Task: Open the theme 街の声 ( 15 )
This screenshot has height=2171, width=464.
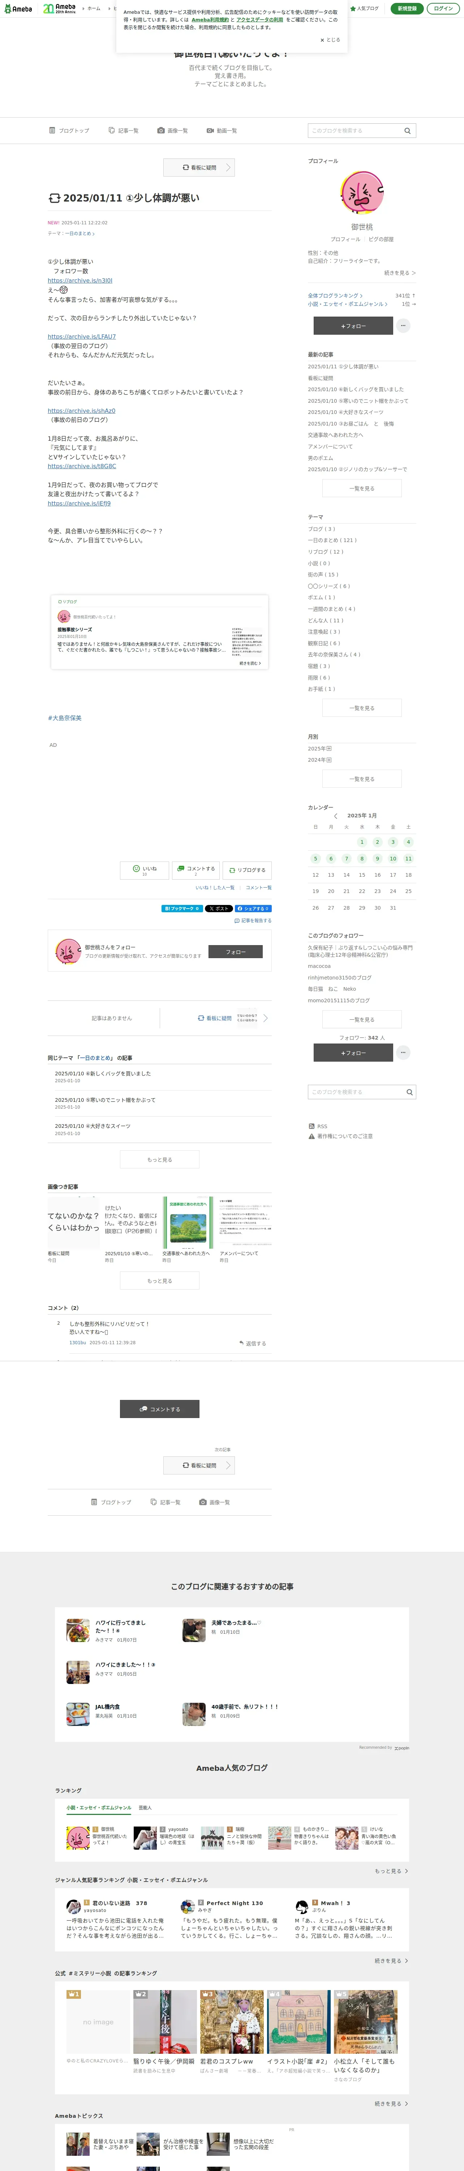Action: (x=323, y=575)
